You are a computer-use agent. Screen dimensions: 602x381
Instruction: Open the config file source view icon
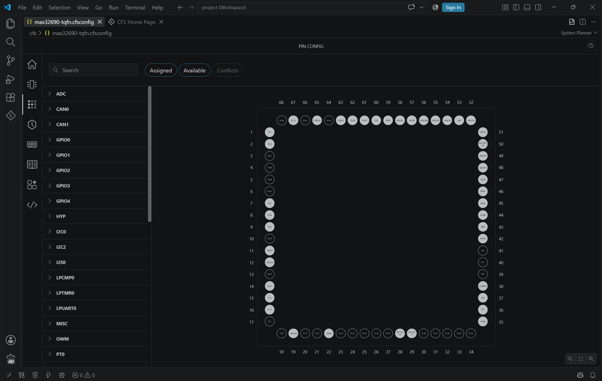[572, 22]
